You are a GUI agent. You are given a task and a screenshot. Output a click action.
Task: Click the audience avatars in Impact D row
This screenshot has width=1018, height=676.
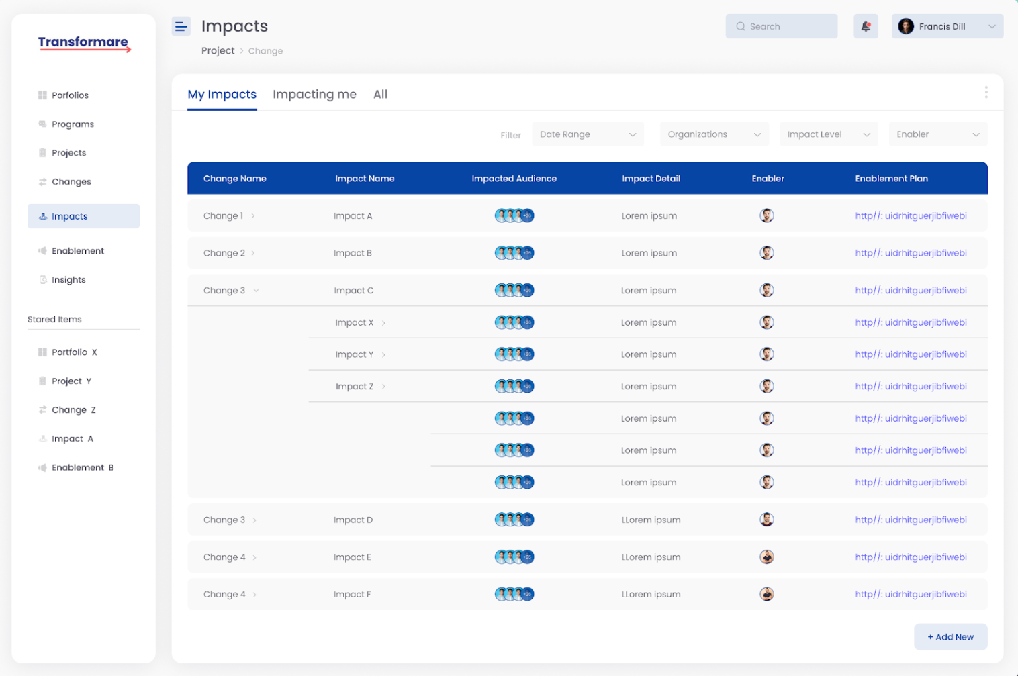tap(514, 520)
